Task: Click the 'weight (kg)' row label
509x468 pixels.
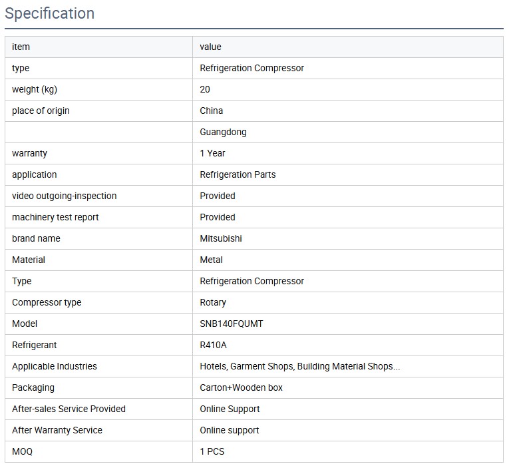Action: pos(35,89)
